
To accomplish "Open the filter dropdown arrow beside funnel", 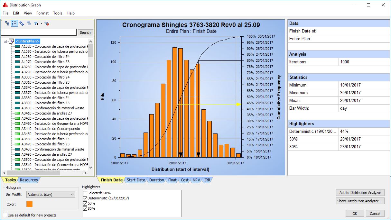I will click(x=42, y=23).
